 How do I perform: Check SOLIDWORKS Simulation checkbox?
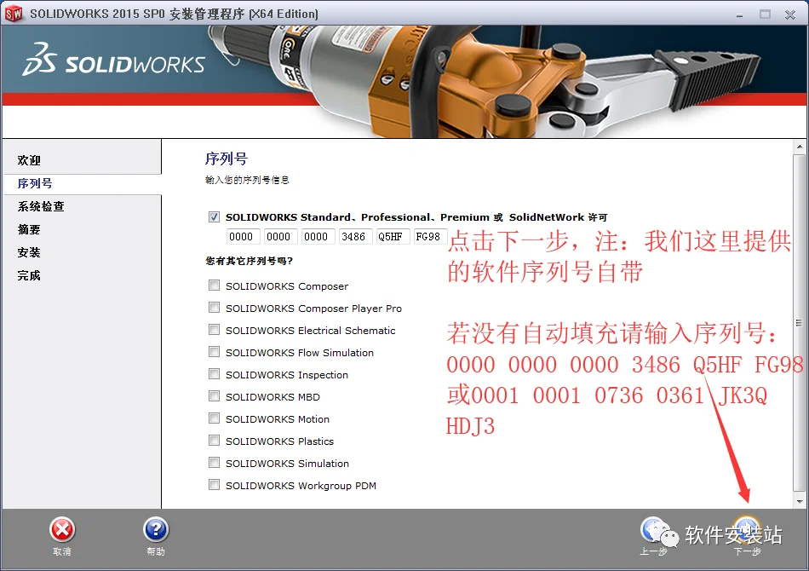(214, 463)
